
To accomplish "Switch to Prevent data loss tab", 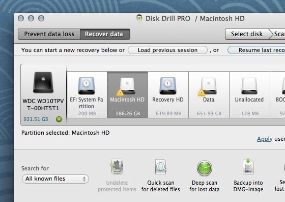I will (x=49, y=34).
